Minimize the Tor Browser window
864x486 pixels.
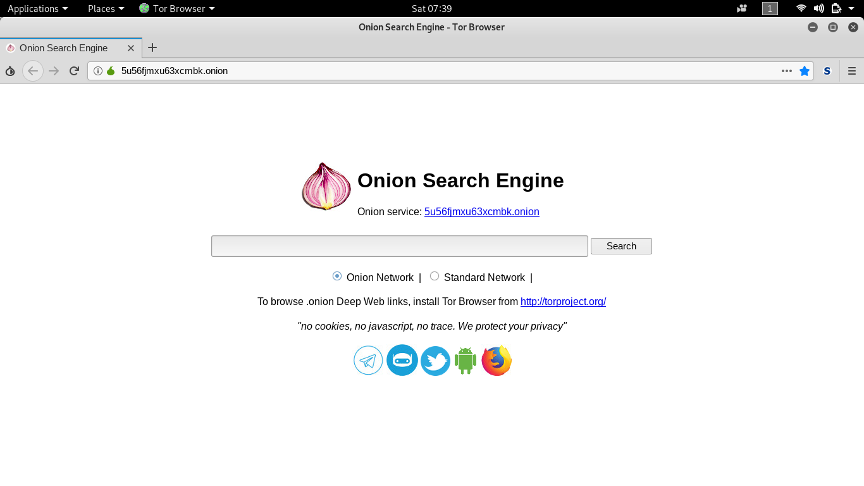813,27
